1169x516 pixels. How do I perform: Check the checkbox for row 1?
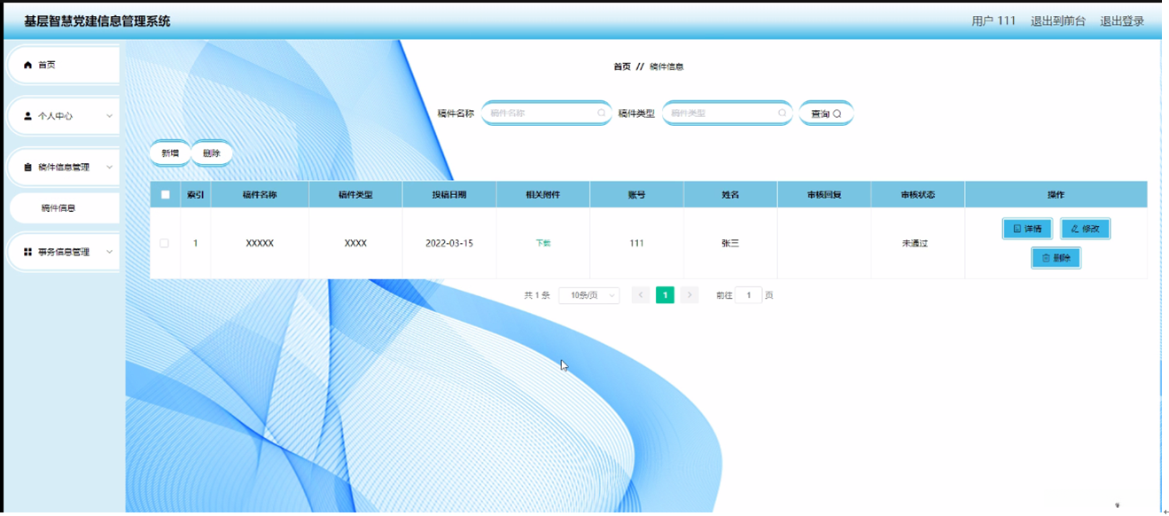point(164,243)
